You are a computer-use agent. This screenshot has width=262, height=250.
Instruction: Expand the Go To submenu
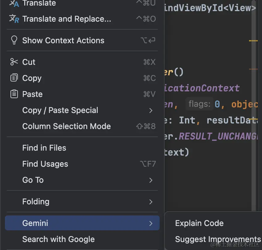pos(150,180)
